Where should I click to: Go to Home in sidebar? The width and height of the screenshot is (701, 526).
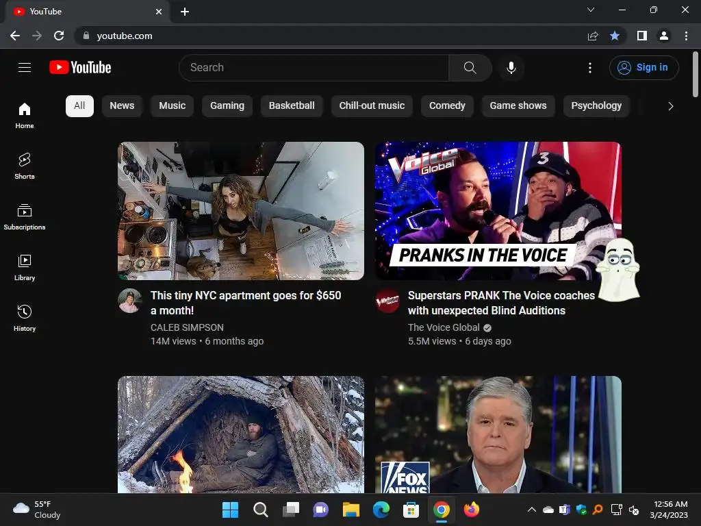tap(25, 115)
